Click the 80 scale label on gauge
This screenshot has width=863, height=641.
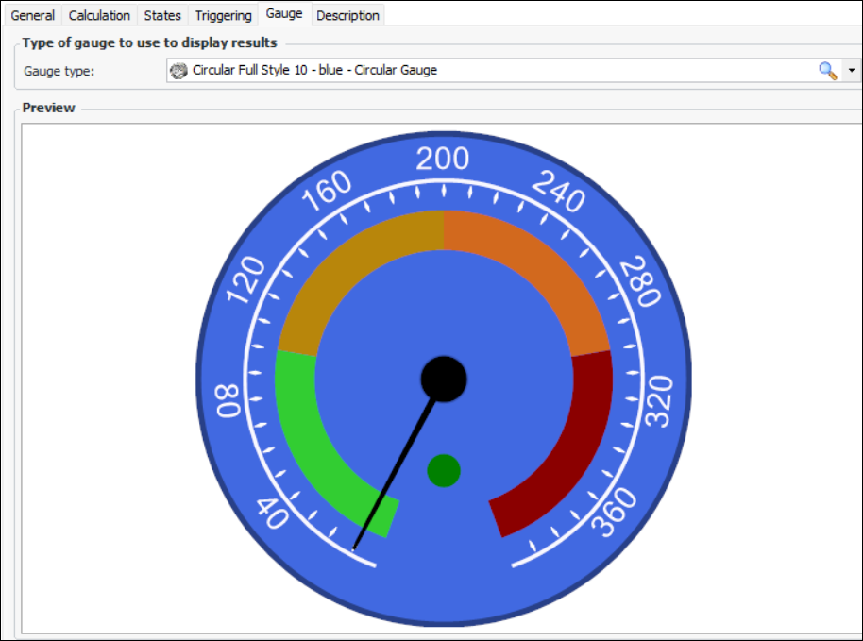pos(228,400)
